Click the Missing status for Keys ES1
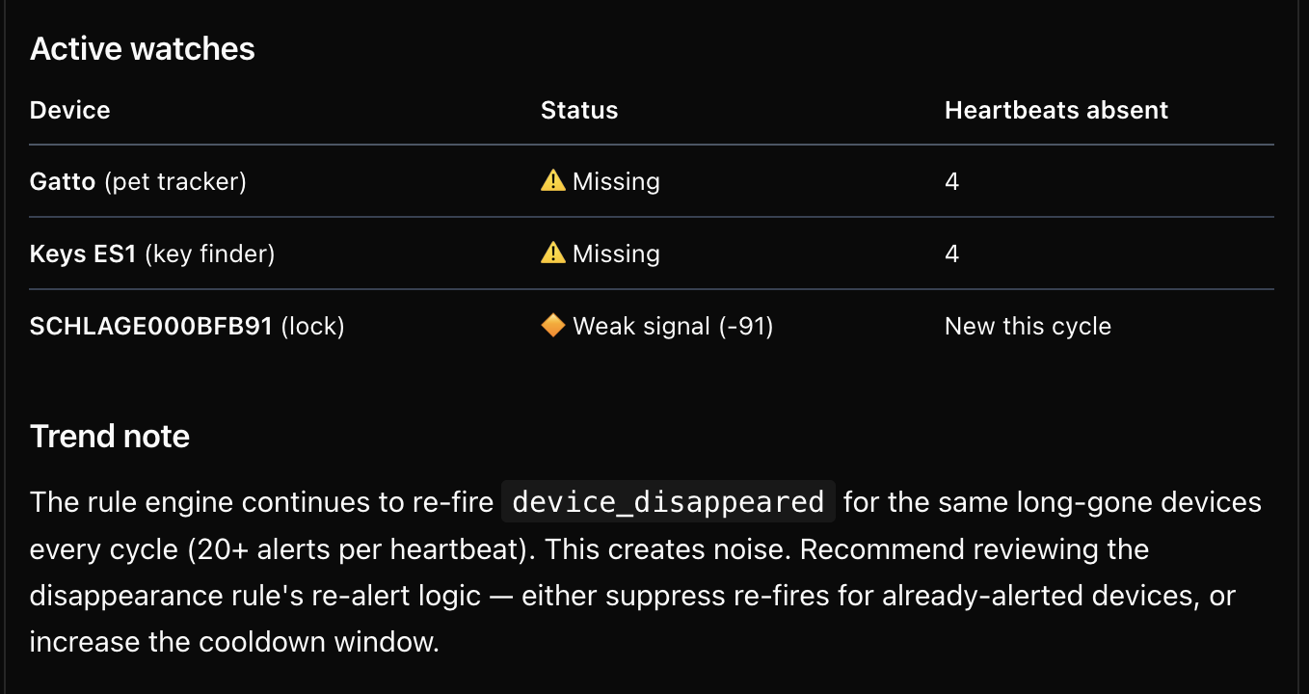Viewport: 1309px width, 694px height. point(616,254)
